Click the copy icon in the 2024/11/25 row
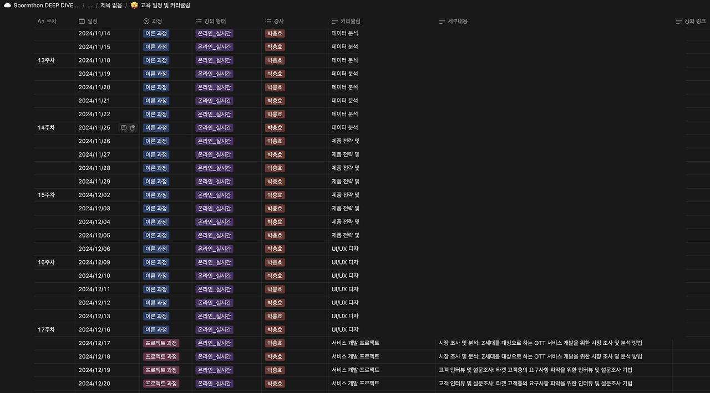Screen dimensions: 710x393 133,128
